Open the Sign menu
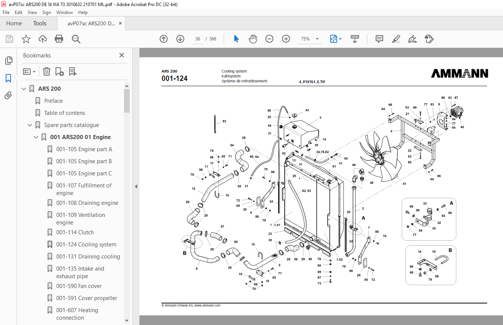 click(46, 12)
